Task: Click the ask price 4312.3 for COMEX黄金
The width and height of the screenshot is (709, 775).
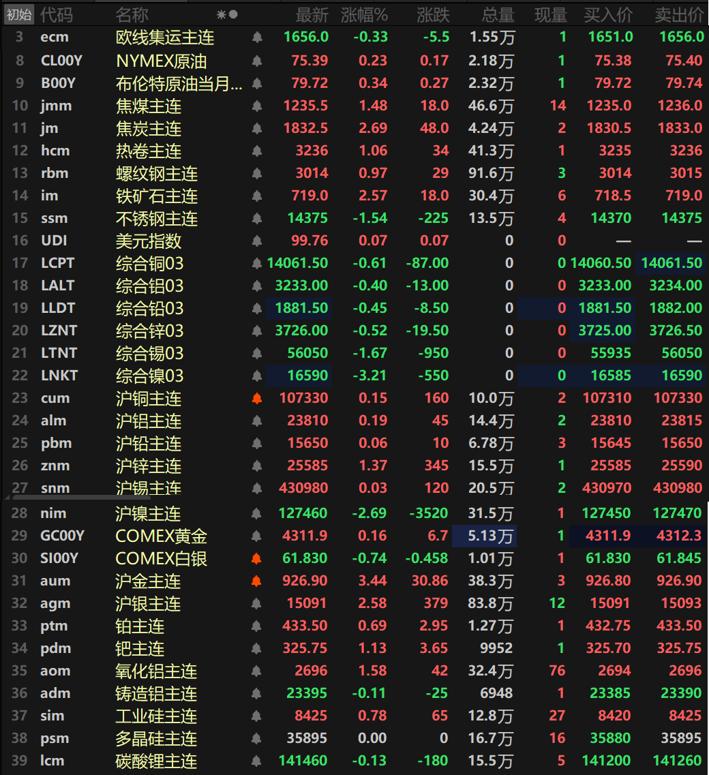Action: tap(679, 536)
